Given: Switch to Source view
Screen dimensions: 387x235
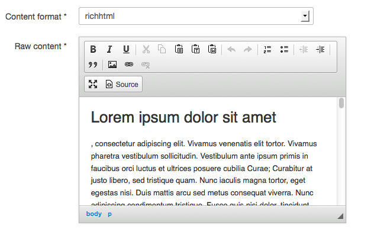Looking at the screenshot, I should 122,84.
